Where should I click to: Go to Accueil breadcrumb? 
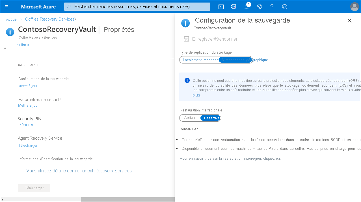click(12, 19)
